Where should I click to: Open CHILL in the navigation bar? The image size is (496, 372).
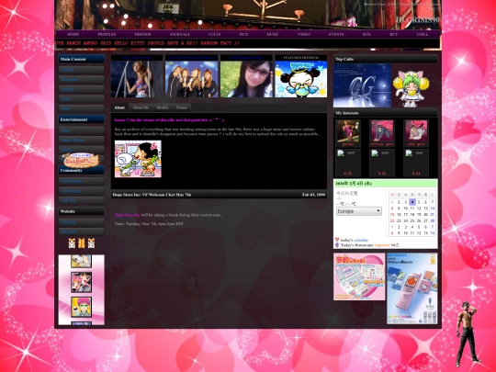423,34
